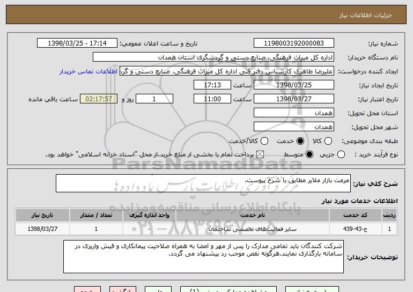Viewport: 413px width, 292px height.
Task: Click the table date cell 1398/03/27
Action: click(42, 229)
